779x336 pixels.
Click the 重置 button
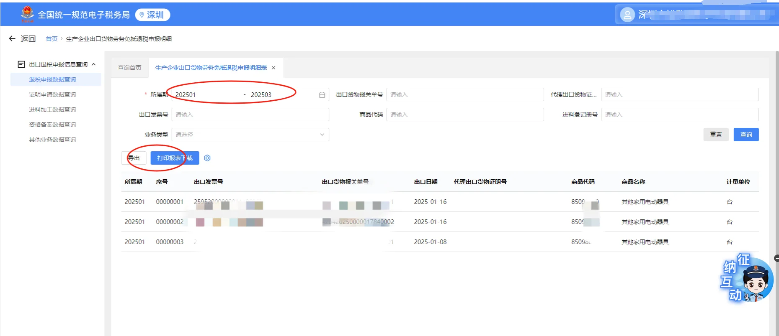coord(716,135)
